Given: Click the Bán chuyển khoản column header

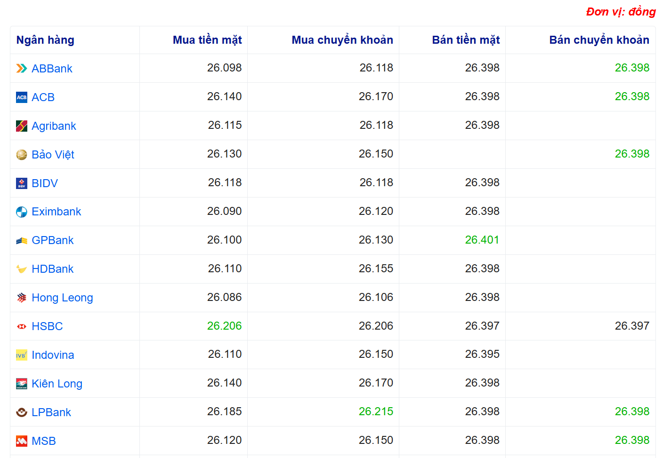Looking at the screenshot, I should pos(599,40).
